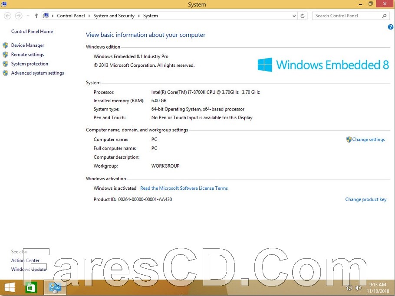Screen dimensions: 395x296
Task: Click the shield icon beside Remote settings
Action: pyautogui.click(x=5, y=55)
